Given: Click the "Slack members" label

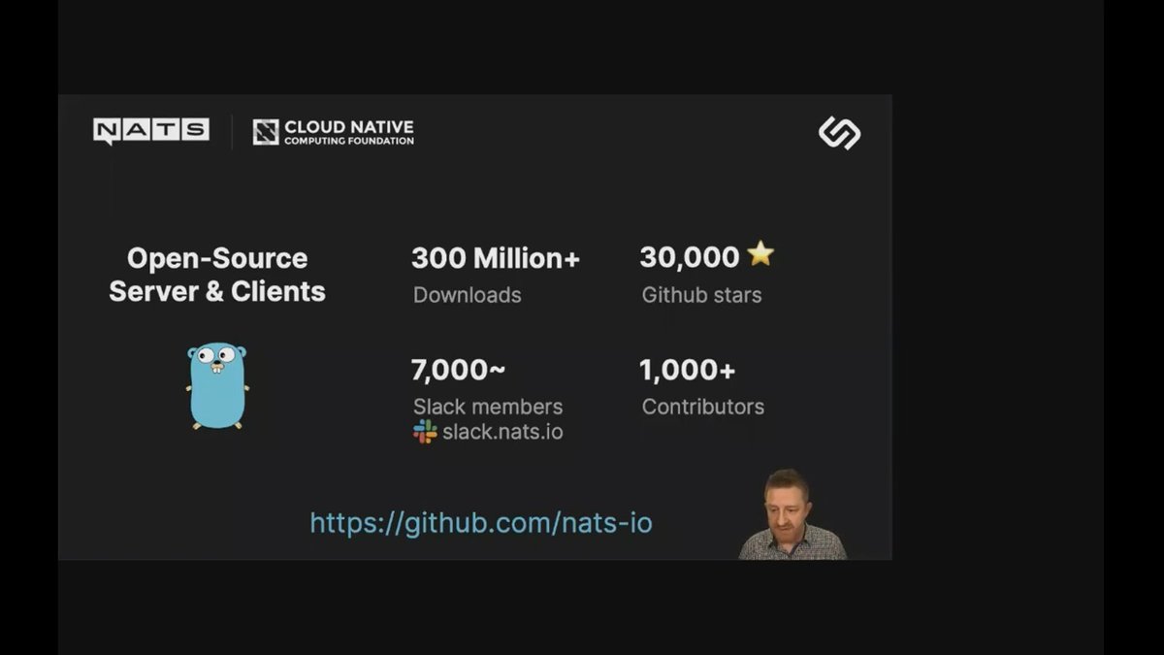Looking at the screenshot, I should click(x=488, y=407).
